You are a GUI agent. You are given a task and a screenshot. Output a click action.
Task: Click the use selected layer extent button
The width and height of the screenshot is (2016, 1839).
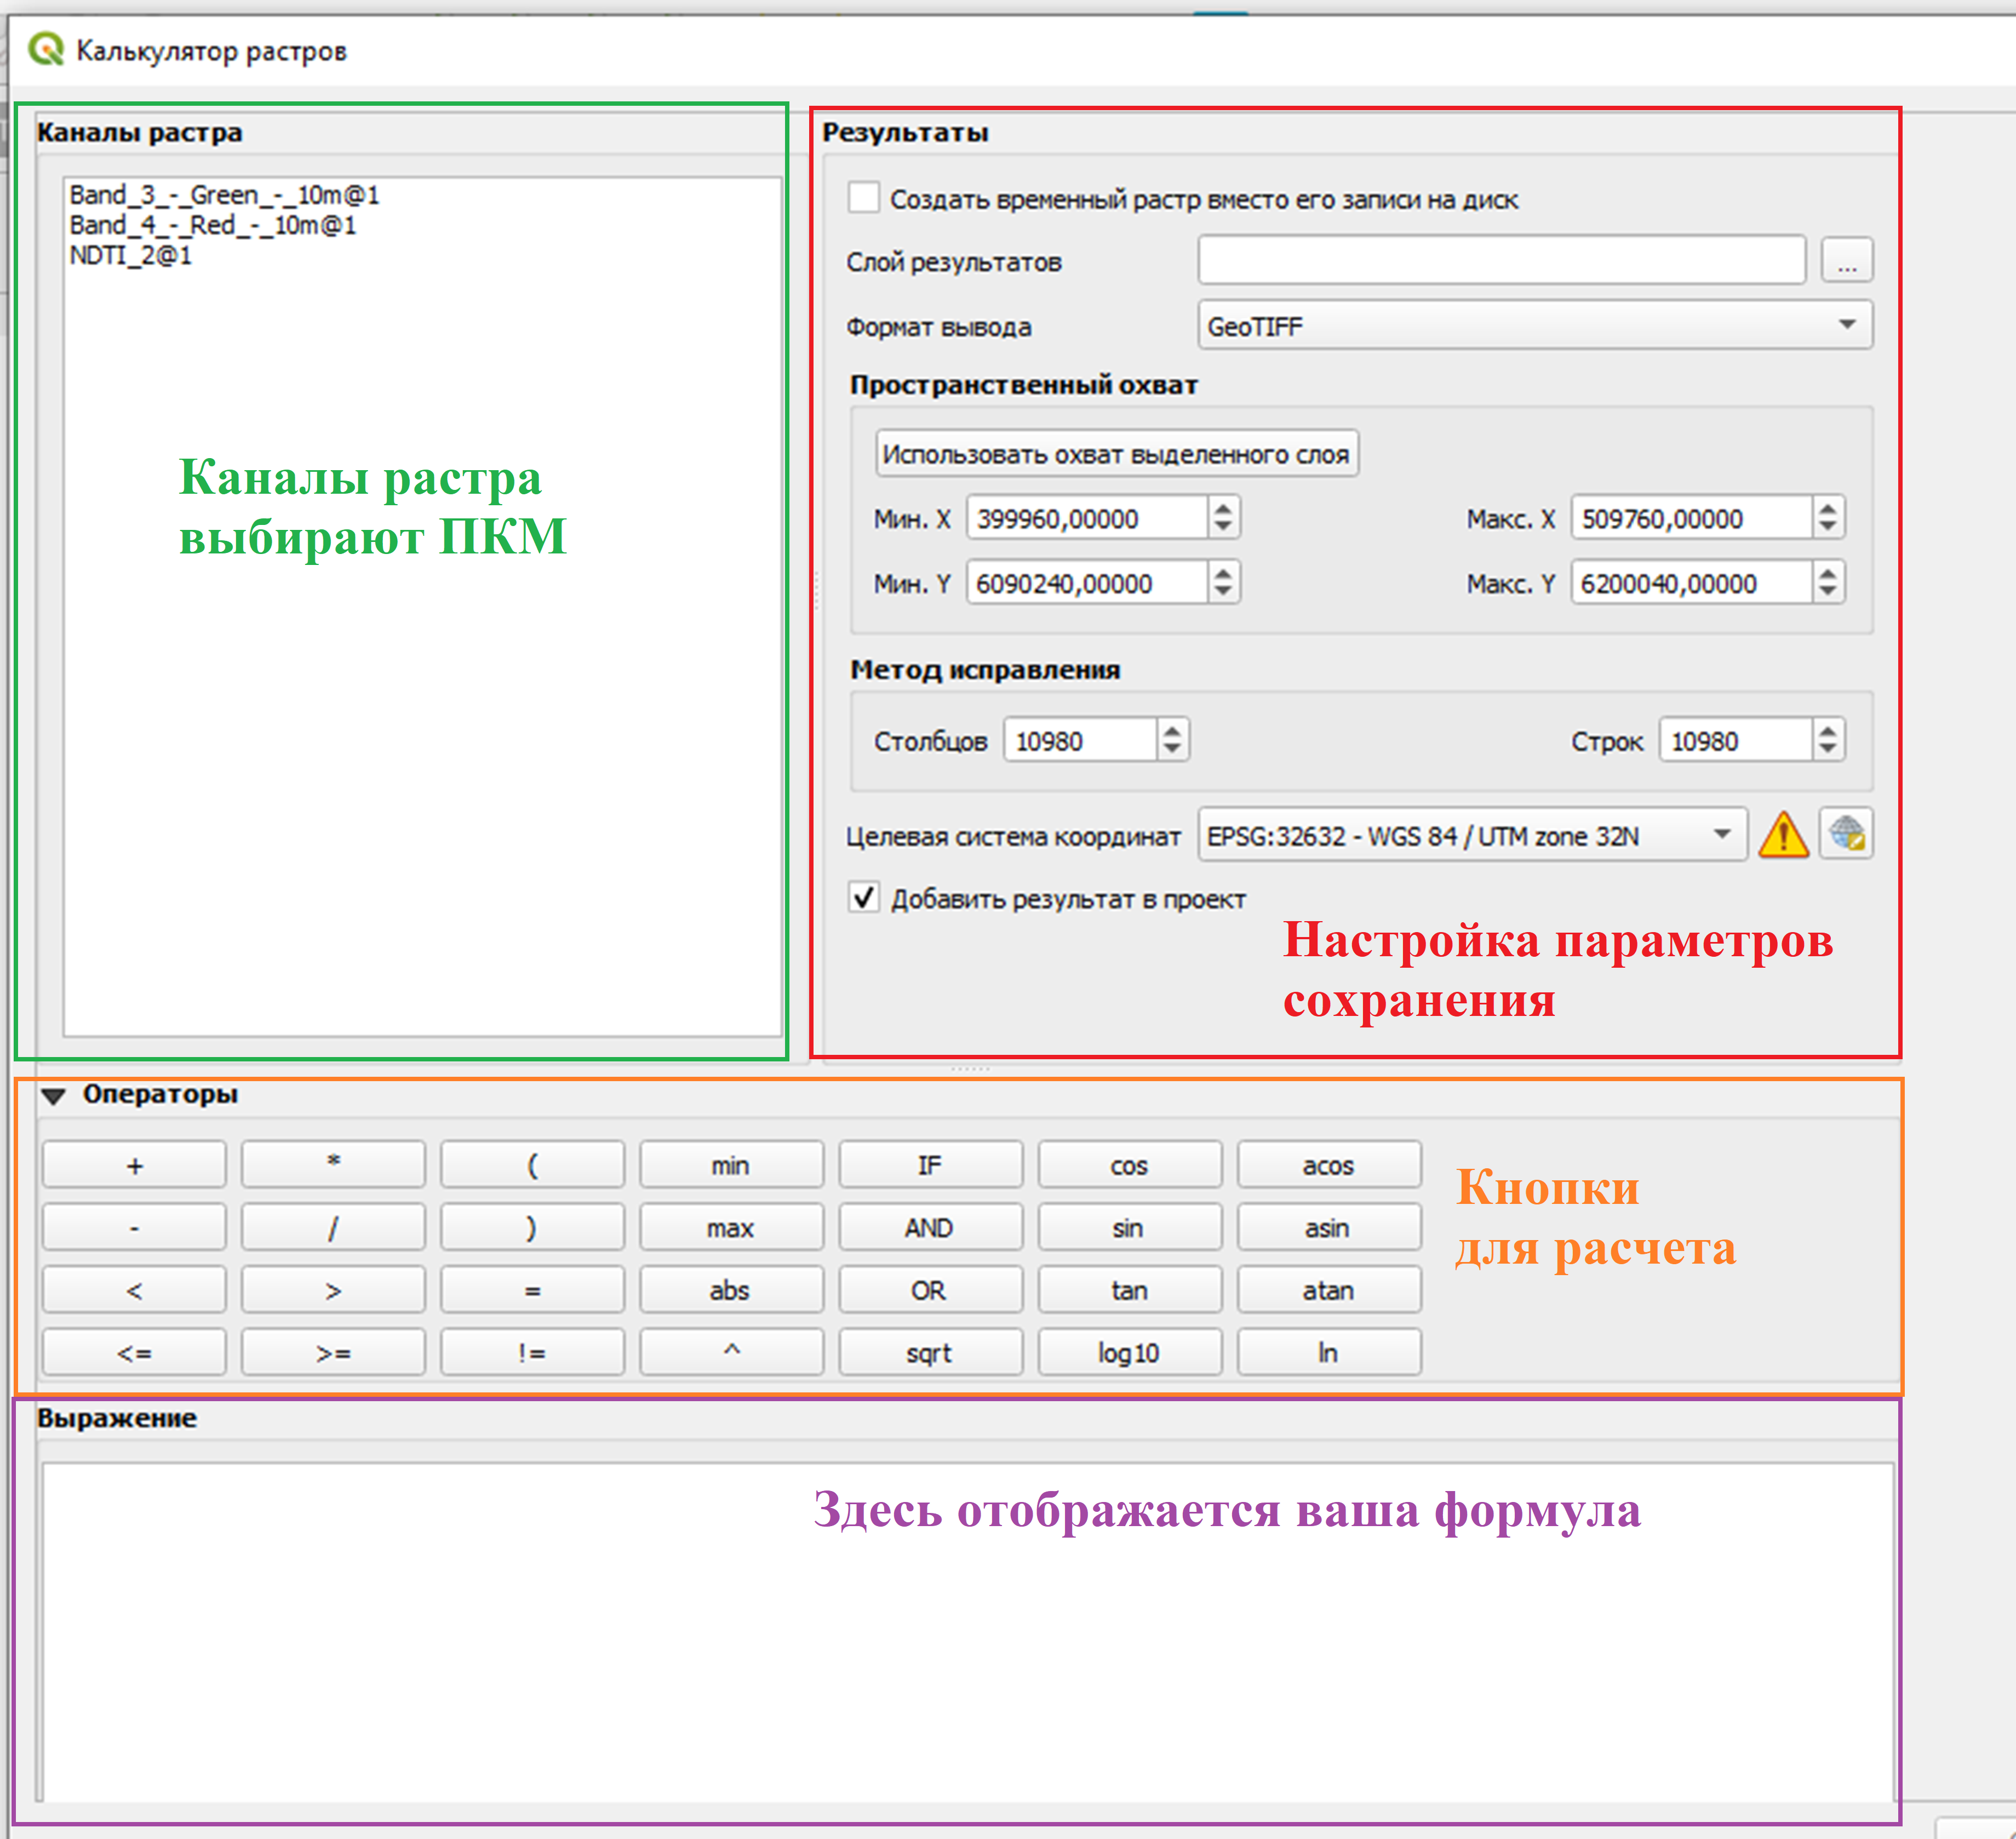1116,454
